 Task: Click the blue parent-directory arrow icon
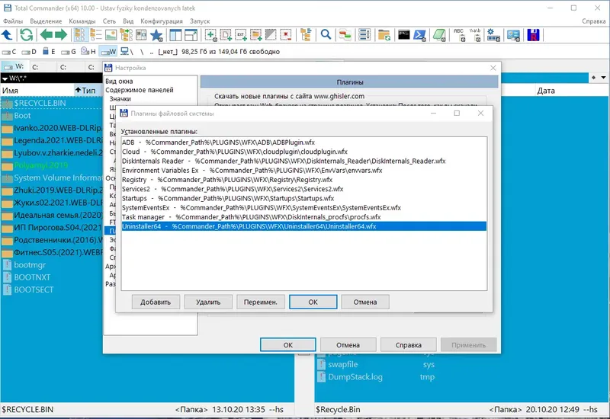pyautogui.click(x=7, y=35)
